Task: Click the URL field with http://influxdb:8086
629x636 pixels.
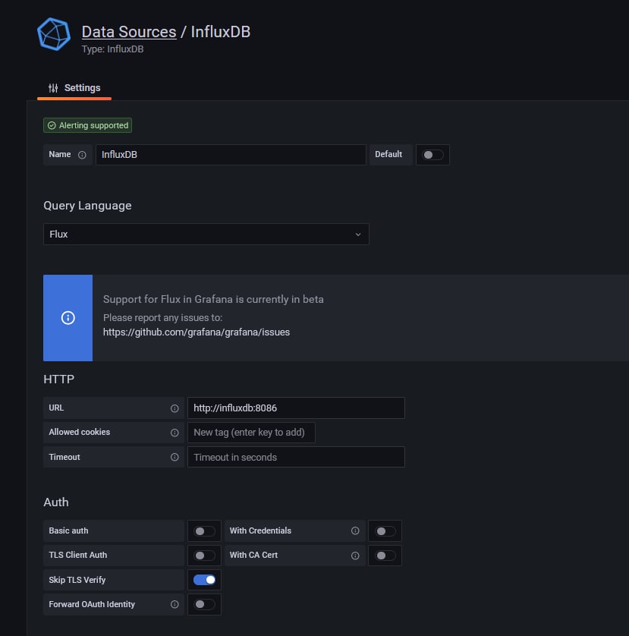Action: [296, 408]
